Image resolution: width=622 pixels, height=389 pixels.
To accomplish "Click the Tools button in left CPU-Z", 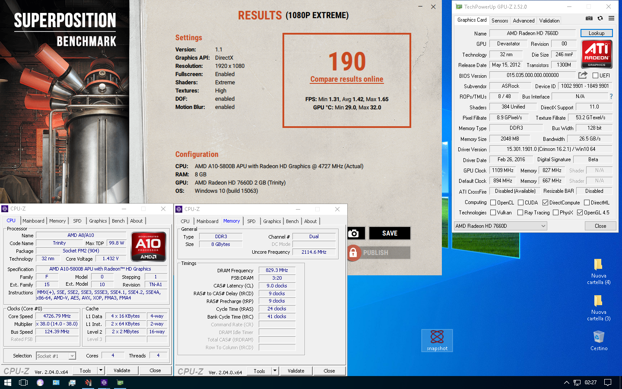I will click(86, 370).
